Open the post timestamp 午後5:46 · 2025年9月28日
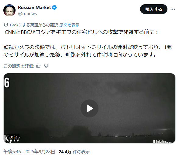The image size is (179, 156). click(30, 151)
